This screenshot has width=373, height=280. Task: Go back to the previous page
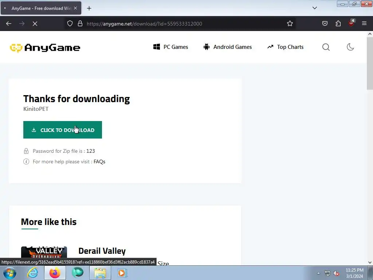tap(9, 24)
